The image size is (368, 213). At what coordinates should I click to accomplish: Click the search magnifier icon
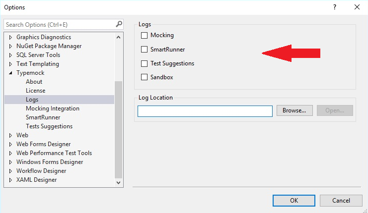pyautogui.click(x=119, y=24)
